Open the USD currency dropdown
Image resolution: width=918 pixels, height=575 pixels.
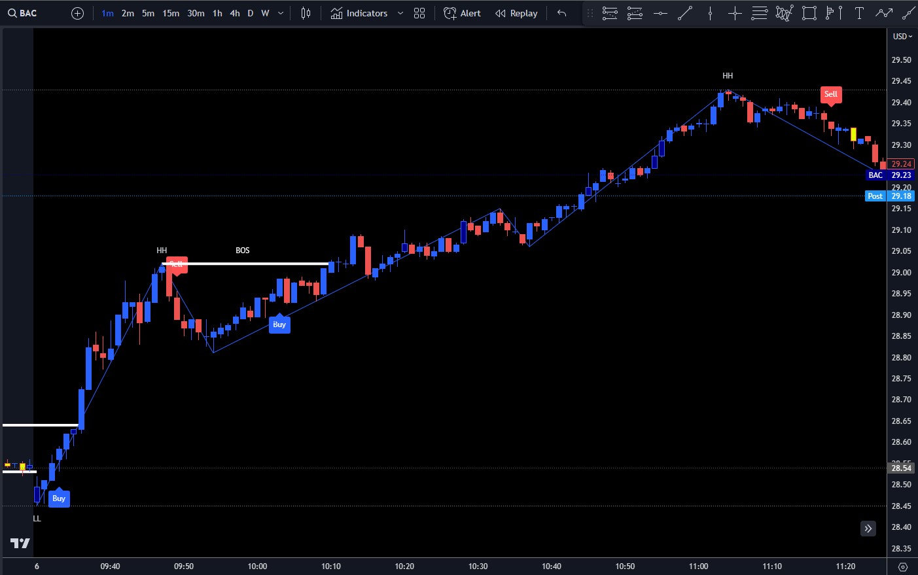pos(902,37)
